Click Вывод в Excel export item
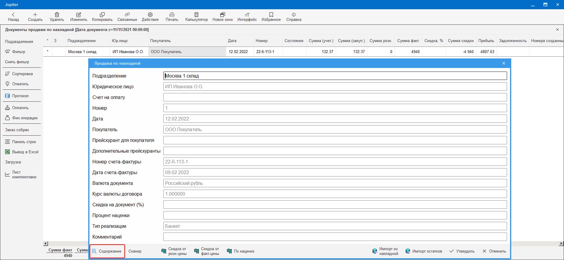 [x=22, y=152]
